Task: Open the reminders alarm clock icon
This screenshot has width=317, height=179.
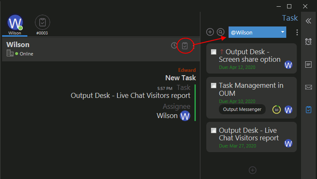Action: (309, 42)
